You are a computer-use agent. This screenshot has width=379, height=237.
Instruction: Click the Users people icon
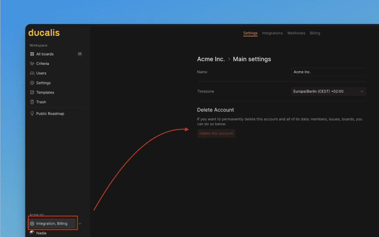point(32,73)
